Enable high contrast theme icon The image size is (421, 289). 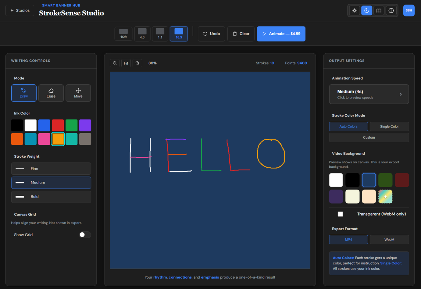pos(391,11)
